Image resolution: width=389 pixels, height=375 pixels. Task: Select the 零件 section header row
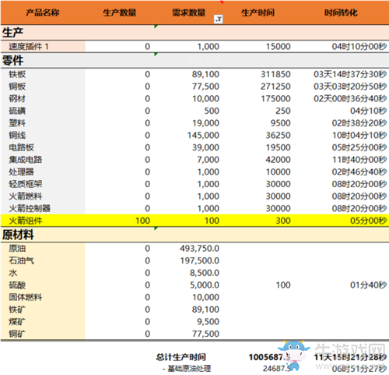(194, 60)
